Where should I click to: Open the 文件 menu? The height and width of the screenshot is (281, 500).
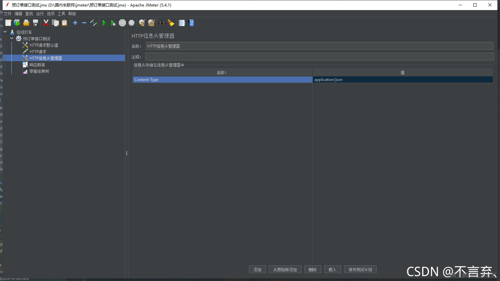click(7, 14)
